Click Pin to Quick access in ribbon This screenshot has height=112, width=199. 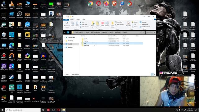[x=67, y=25]
